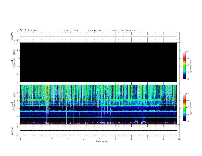202x156 pixels.
Task: Click the Aug.27, 2026 date label
Action: pos(71,31)
